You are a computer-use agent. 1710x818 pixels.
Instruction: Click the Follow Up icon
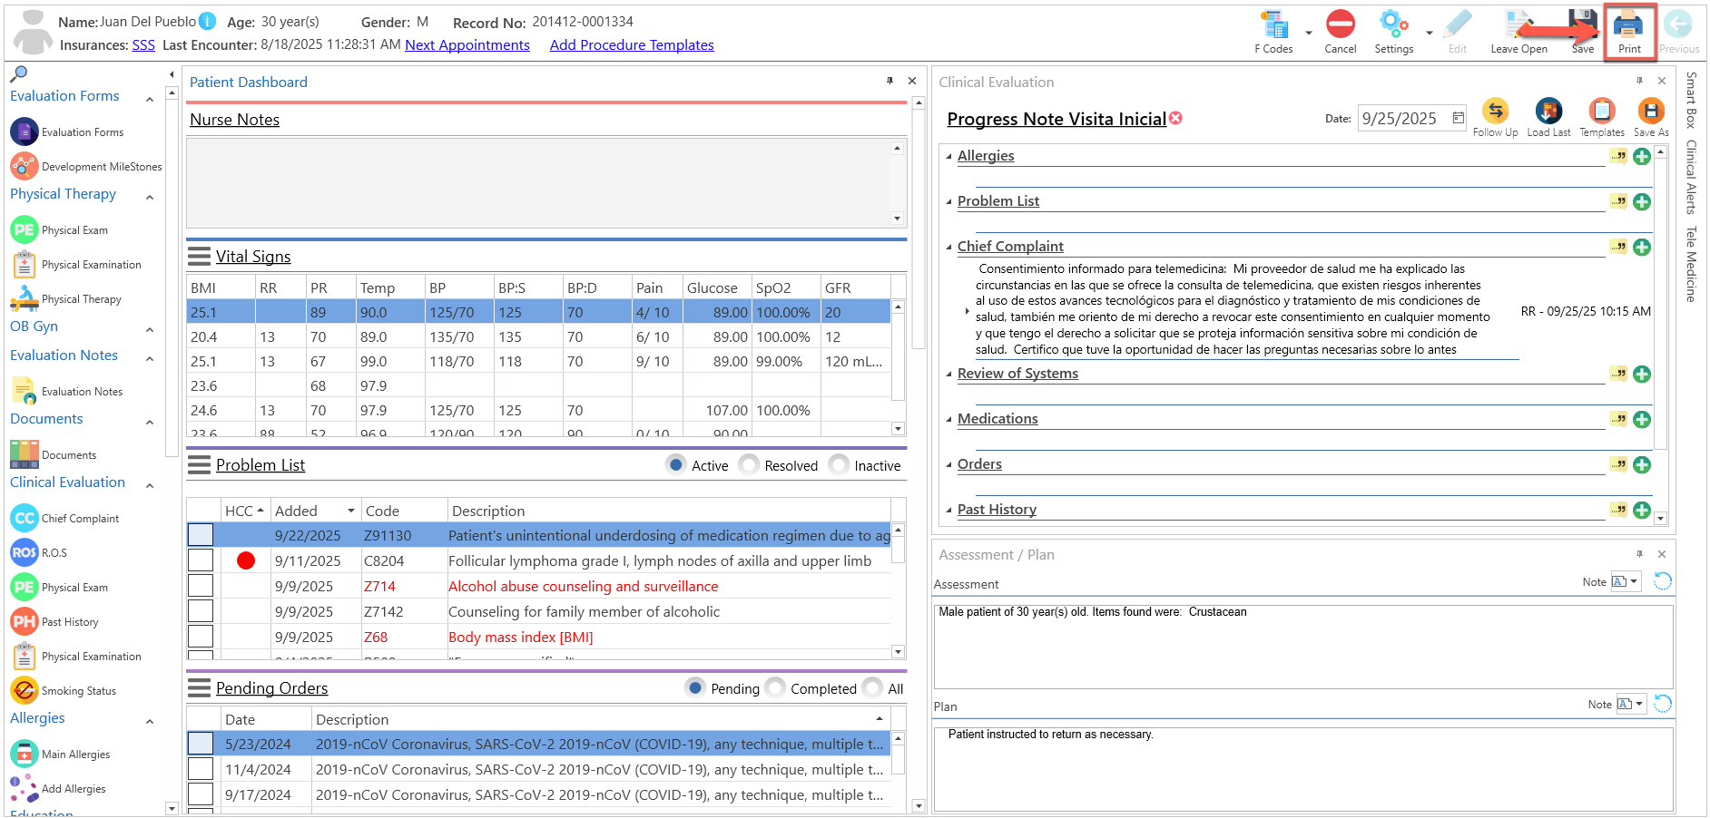point(1495,117)
